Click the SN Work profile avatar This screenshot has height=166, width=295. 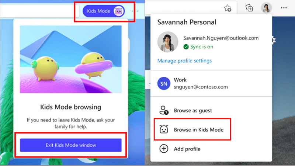click(x=164, y=83)
